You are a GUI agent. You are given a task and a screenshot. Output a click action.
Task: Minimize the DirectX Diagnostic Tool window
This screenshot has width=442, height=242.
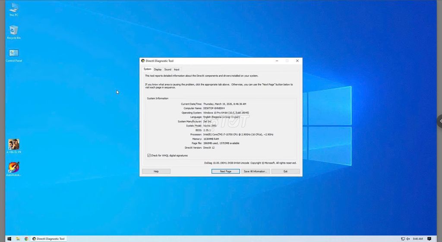click(x=277, y=61)
